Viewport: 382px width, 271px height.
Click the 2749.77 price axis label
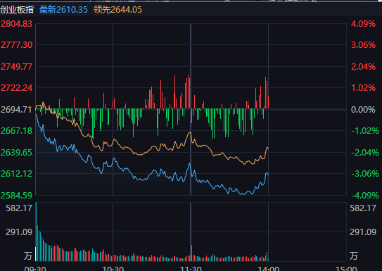coord(17,67)
